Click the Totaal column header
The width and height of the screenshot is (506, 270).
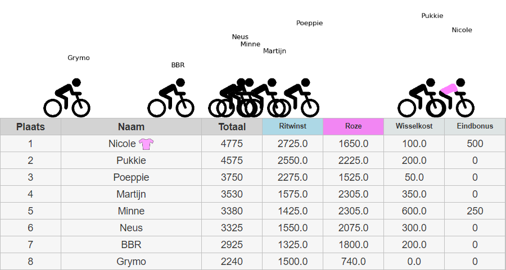(232, 127)
